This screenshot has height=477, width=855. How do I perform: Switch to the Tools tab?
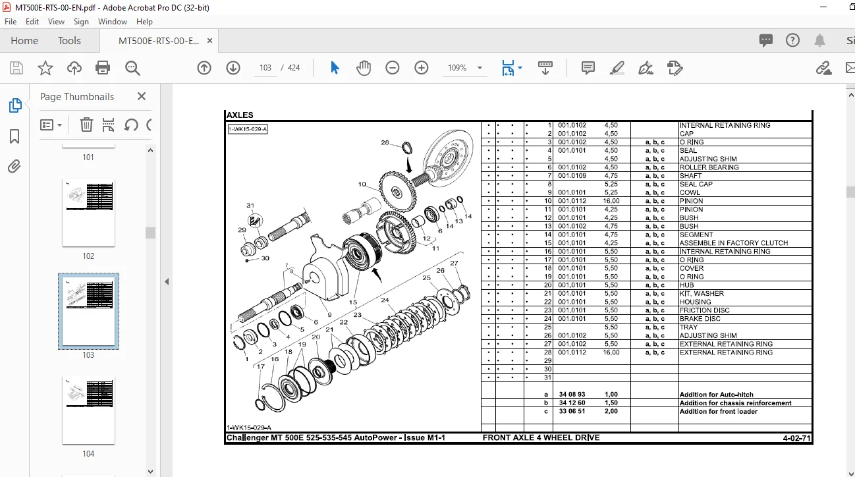69,41
